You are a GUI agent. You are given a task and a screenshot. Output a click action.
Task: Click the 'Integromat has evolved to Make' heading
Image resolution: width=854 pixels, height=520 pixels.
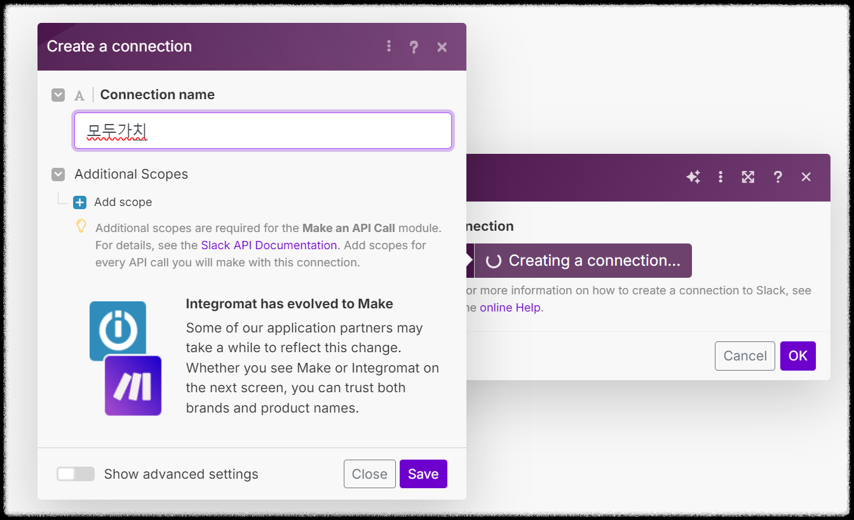(290, 304)
